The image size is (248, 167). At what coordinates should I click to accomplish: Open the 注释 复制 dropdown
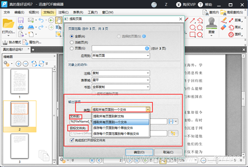(121, 73)
